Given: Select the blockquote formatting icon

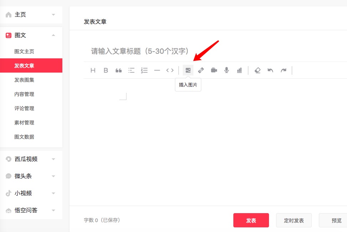Looking at the screenshot, I should point(118,70).
